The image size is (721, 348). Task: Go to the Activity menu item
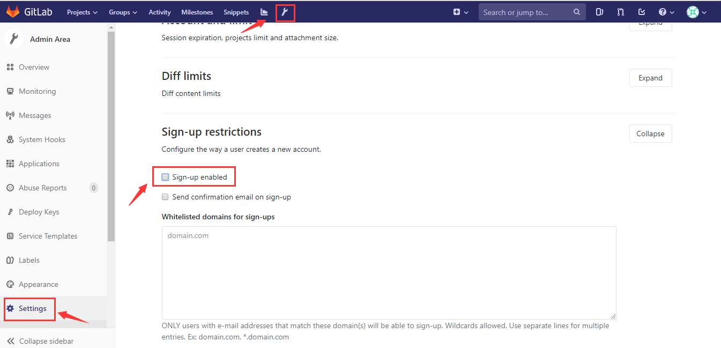pyautogui.click(x=160, y=12)
